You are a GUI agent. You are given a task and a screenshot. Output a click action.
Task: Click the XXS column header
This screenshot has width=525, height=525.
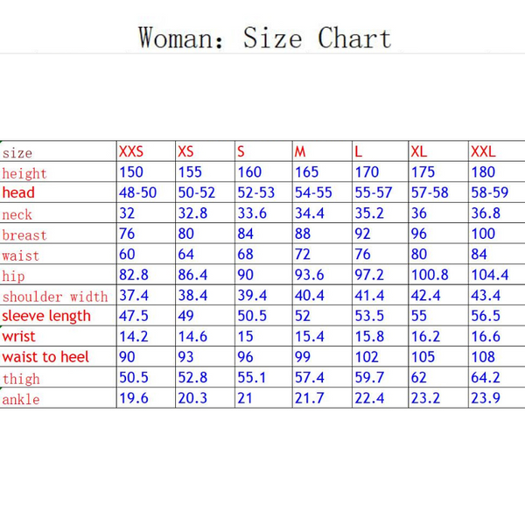pos(131,151)
